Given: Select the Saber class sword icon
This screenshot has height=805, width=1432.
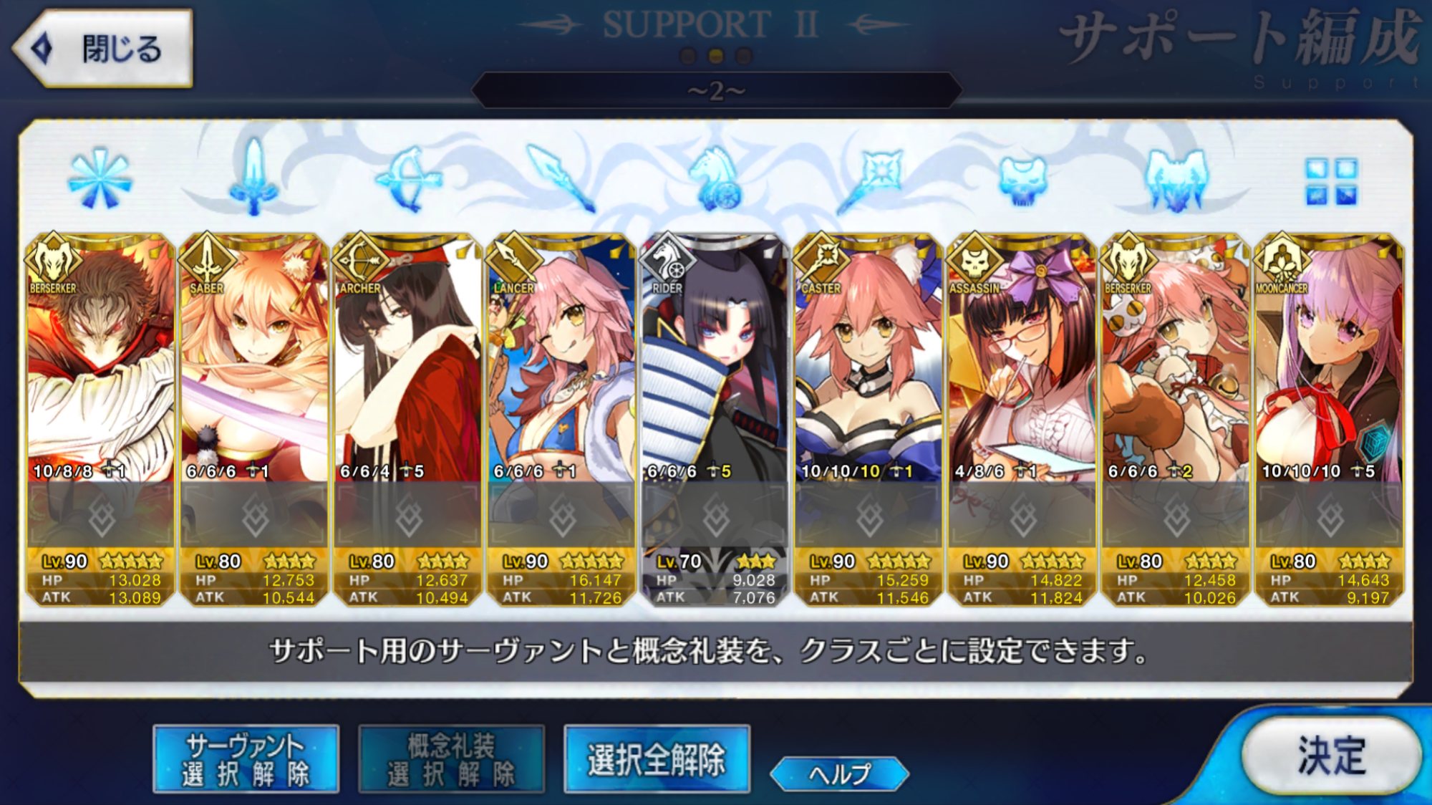Looking at the screenshot, I should tap(253, 177).
